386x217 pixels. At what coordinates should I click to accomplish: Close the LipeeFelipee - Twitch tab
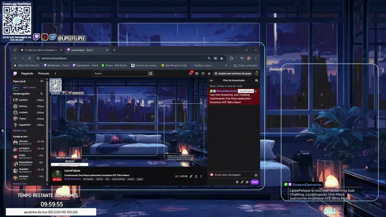[x=107, y=50]
